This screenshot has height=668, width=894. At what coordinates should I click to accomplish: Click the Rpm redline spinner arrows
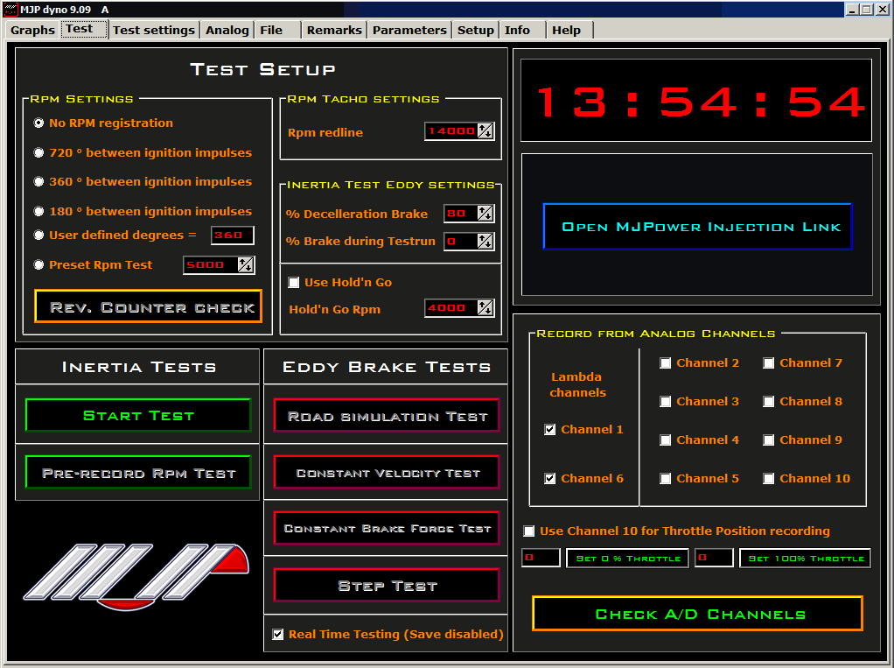pyautogui.click(x=485, y=131)
